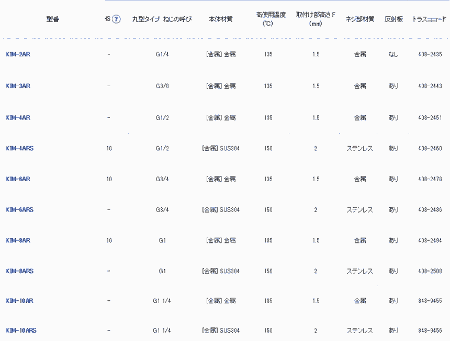Click the KIM-6AR model number
Screen dimensions: 450x341
point(18,179)
